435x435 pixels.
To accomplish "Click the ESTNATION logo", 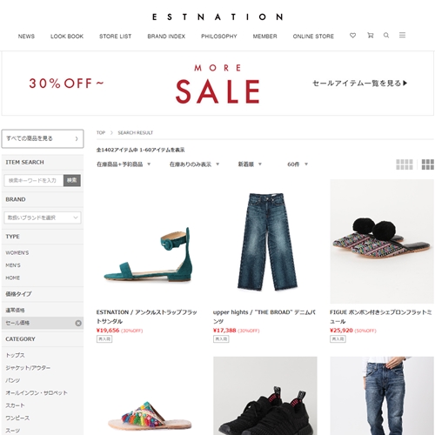I will coord(217,17).
